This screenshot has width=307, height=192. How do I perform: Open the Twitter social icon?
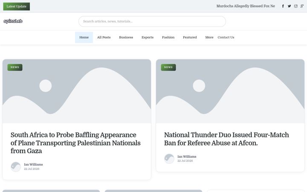point(290,6)
